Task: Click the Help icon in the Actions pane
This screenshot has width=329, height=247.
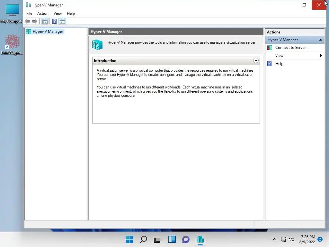Action: [x=270, y=64]
